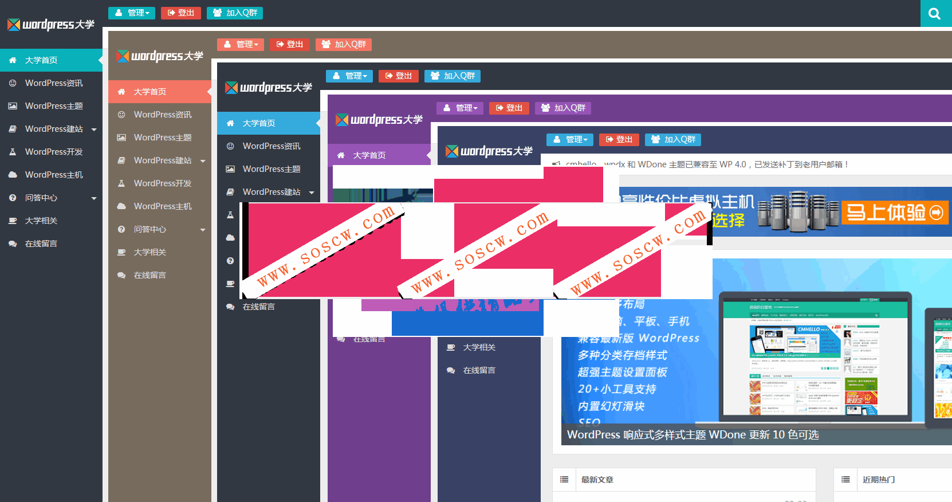
Task: Click 登出 in the brown theme header
Action: tap(289, 44)
